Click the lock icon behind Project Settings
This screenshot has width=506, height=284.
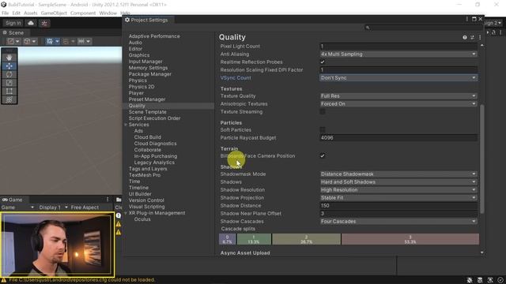pyautogui.click(x=493, y=32)
